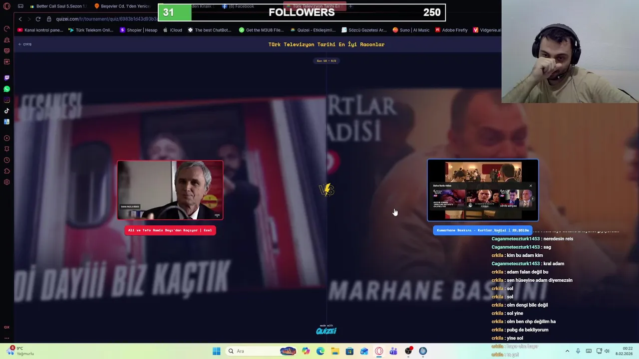Viewport: 639px width, 359px height.
Task: Open the translate icon in sidebar
Action: pyautogui.click(x=6, y=122)
